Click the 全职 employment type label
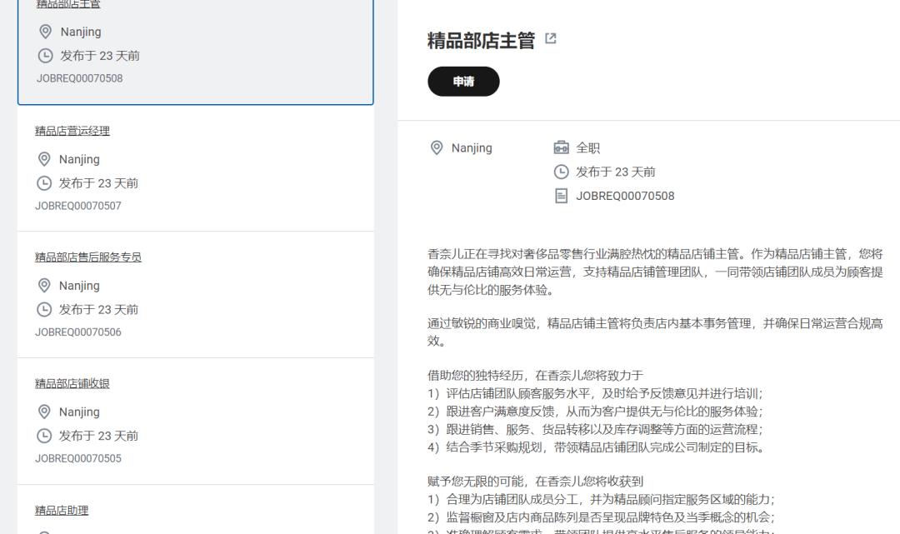The height and width of the screenshot is (534, 900). (x=587, y=148)
